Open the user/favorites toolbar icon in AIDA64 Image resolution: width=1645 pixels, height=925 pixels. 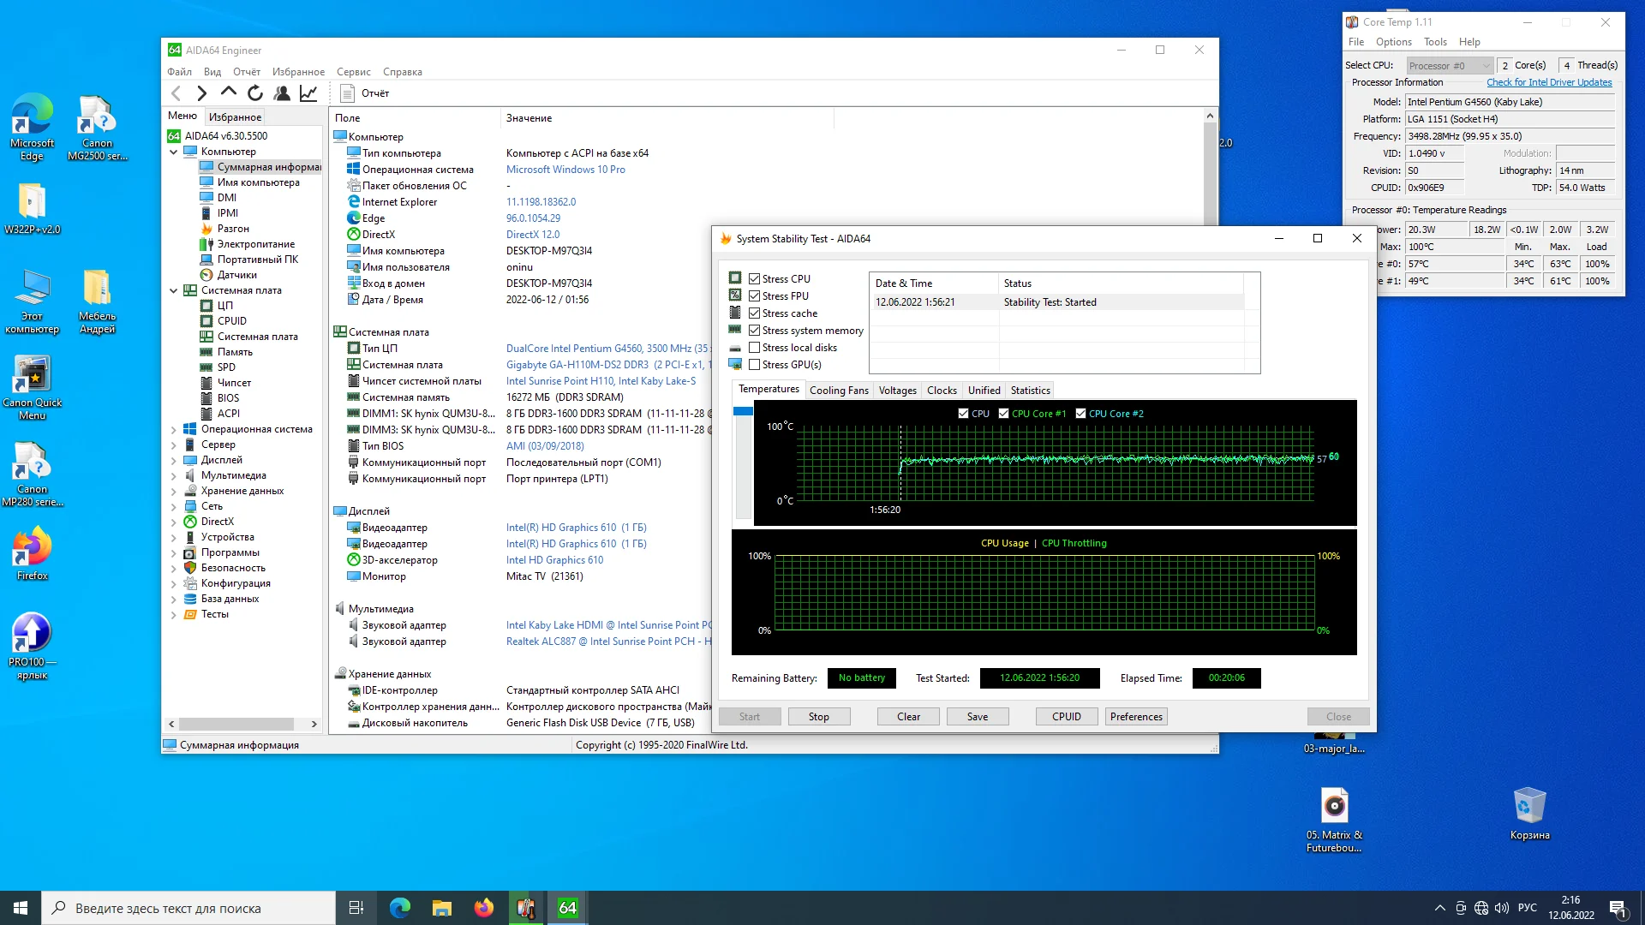click(x=282, y=93)
